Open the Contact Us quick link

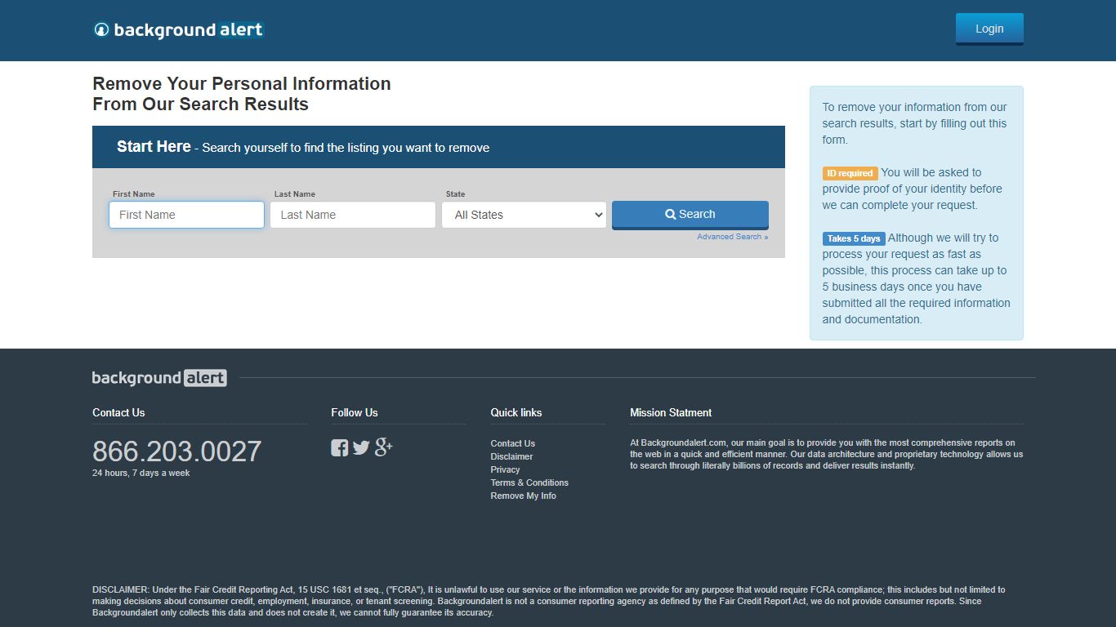point(513,443)
